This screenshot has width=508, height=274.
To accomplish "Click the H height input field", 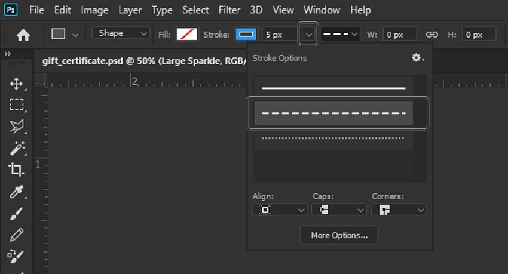I will (x=479, y=34).
